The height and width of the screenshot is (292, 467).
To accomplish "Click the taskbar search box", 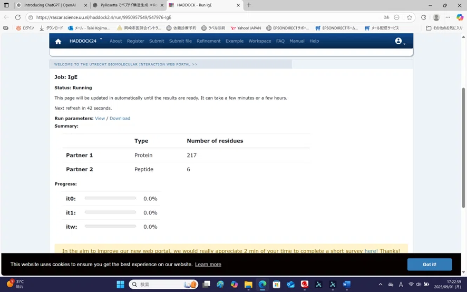I will (x=163, y=284).
